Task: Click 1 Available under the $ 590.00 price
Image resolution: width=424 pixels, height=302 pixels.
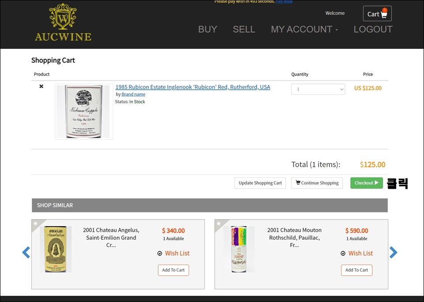Action: (357, 239)
